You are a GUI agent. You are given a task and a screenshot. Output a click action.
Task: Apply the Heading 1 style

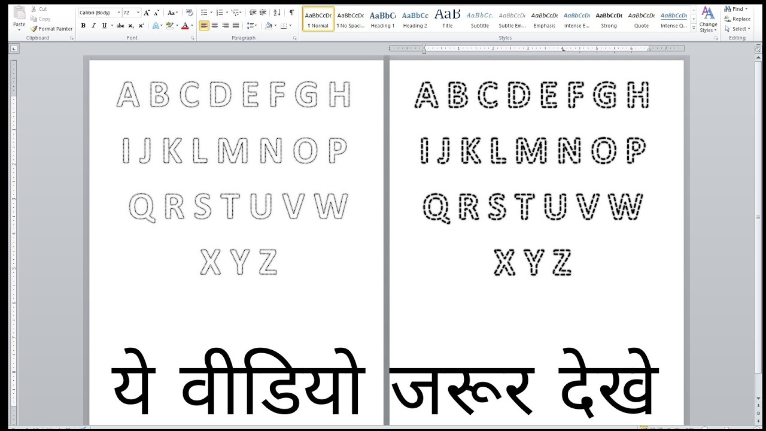tap(382, 19)
